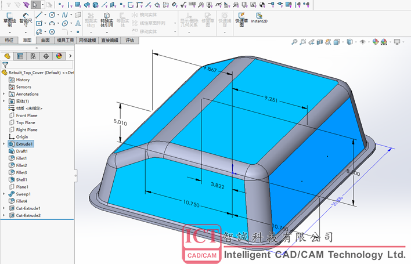
Task: Expand the Annotations tree folder
Action: point(3,94)
